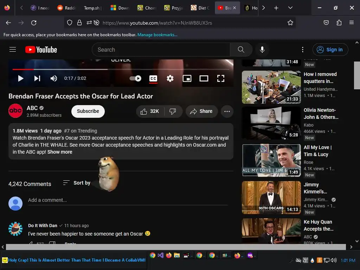
Task: Switch to the 'Przyja' tab
Action: 174,8
